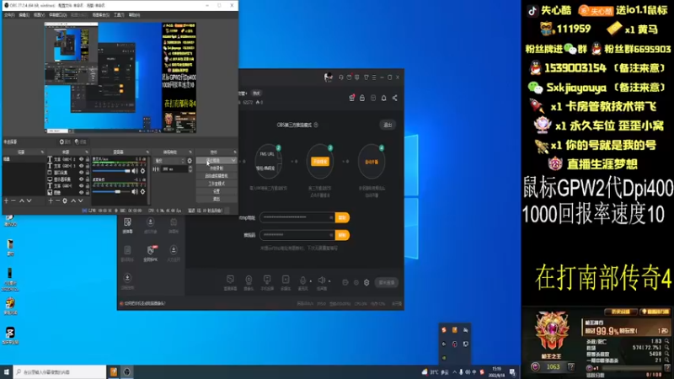674x379 pixels.
Task: Toggle visibility of the third 文本 GDI+ source
Action: (x=81, y=186)
